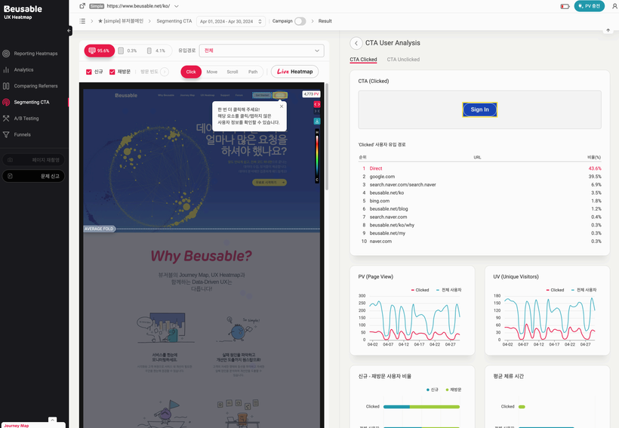Click the PV 충전 button

pos(590,5)
